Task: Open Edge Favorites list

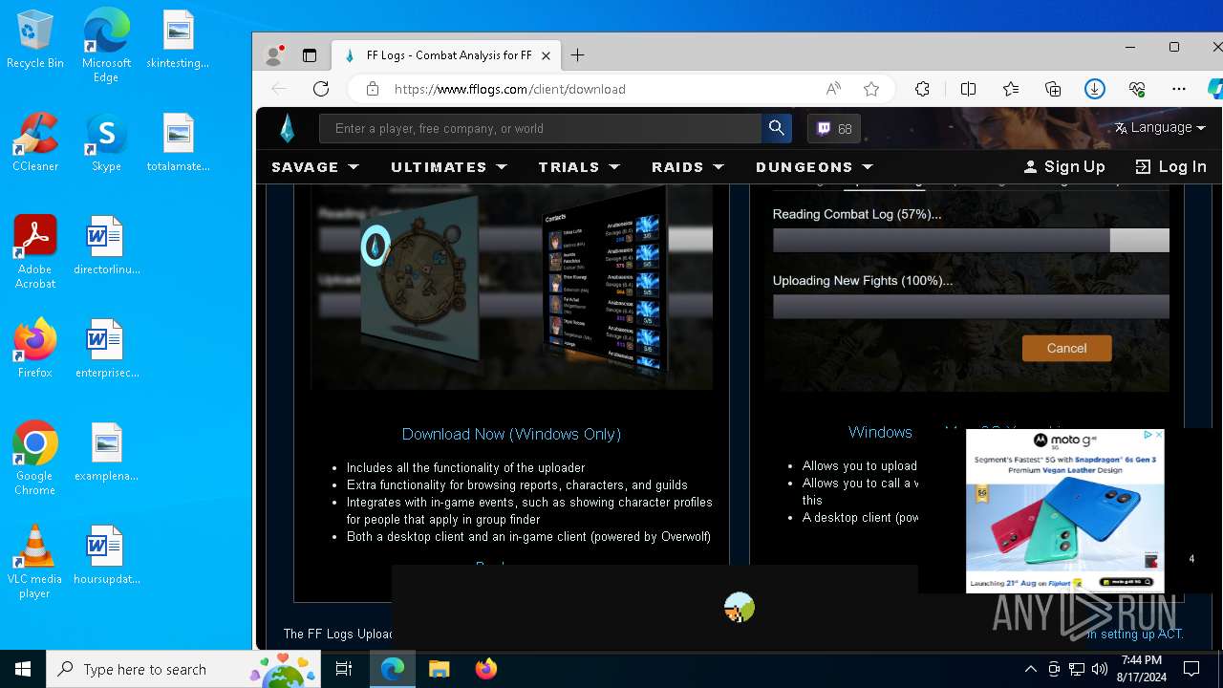Action: coord(1011,89)
